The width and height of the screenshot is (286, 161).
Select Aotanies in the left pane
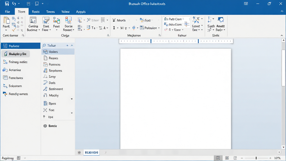click(12, 70)
